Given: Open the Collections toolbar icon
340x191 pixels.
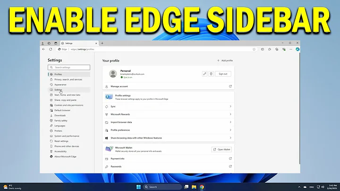Looking at the screenshot, I should [x=277, y=49].
